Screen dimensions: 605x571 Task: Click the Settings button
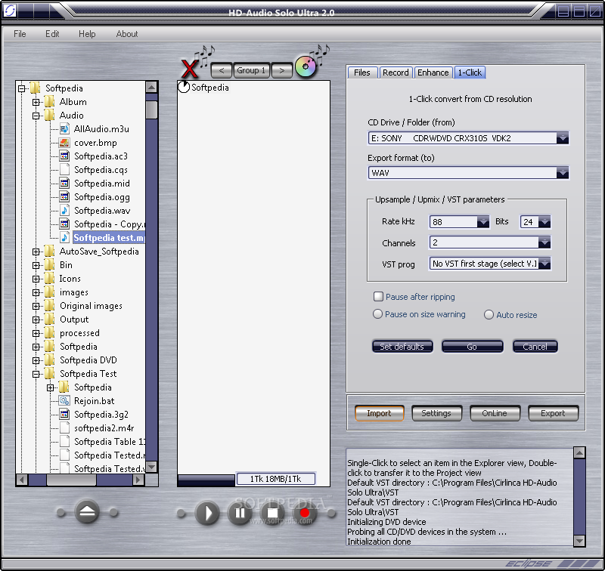coord(436,413)
